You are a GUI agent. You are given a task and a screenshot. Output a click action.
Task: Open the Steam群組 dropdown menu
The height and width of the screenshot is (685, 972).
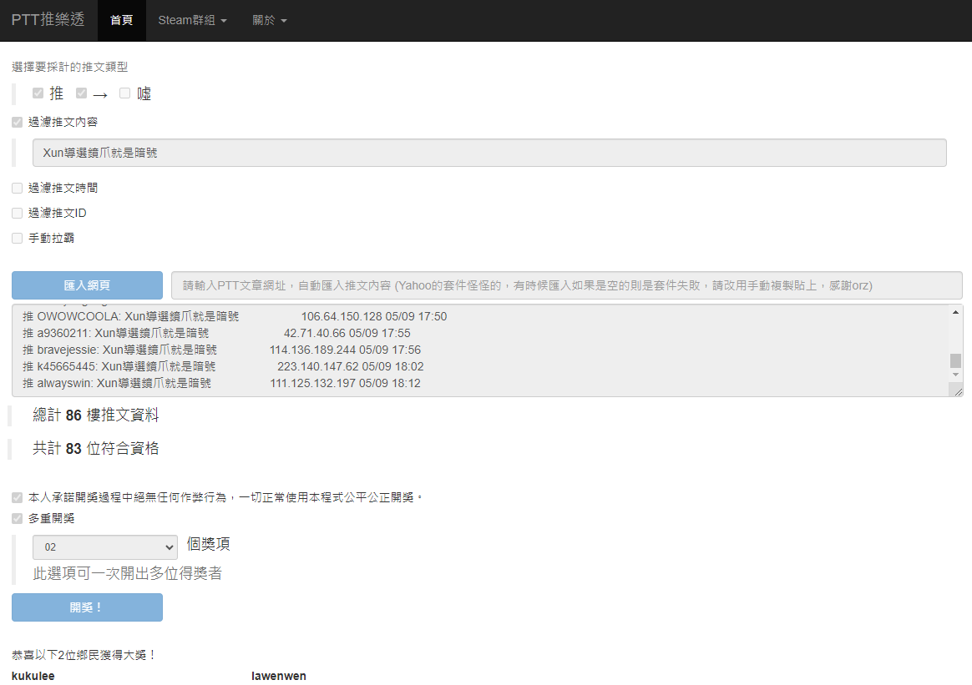(192, 20)
